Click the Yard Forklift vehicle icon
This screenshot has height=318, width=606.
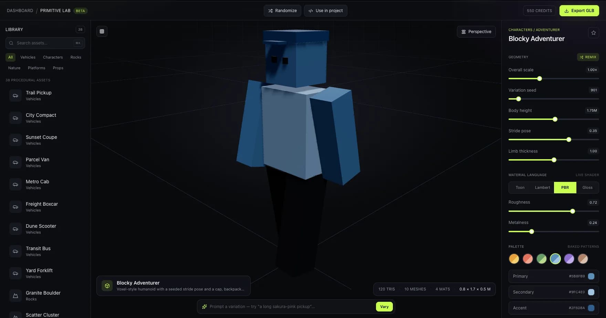coord(15,273)
